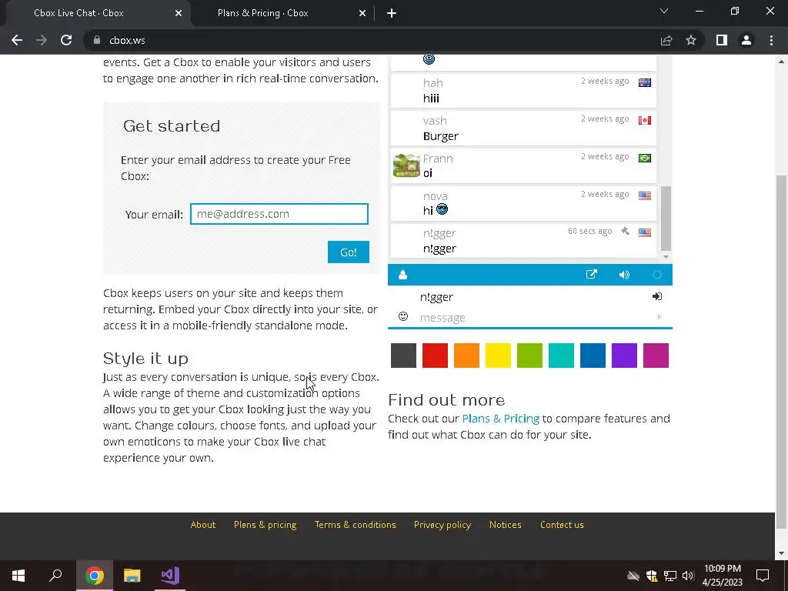Click the "Burger" chat message
The width and height of the screenshot is (788, 591).
pyautogui.click(x=441, y=136)
